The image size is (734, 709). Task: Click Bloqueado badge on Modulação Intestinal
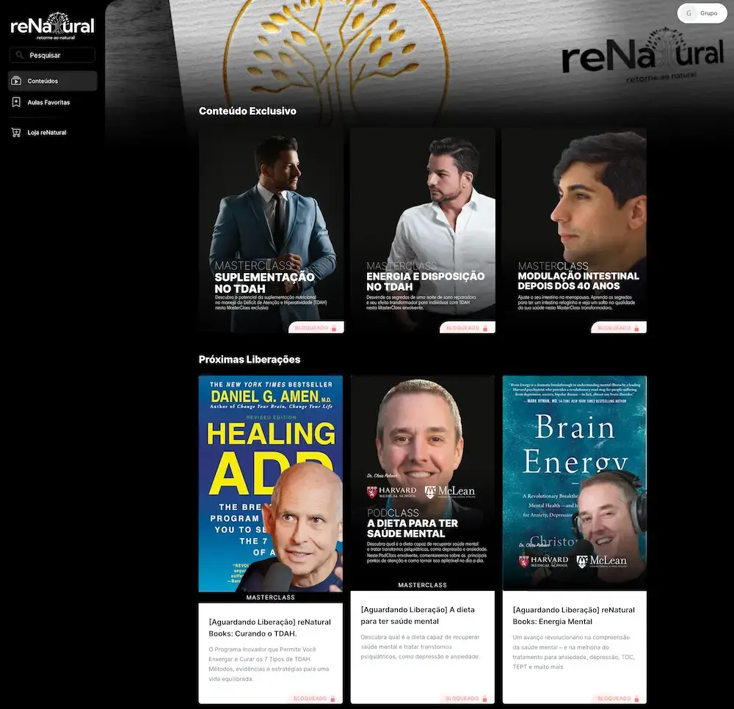click(619, 327)
